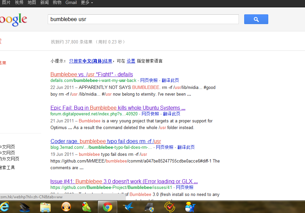Open Gmail from the top bar
This screenshot has width=305, height=213.
(x=71, y=3)
